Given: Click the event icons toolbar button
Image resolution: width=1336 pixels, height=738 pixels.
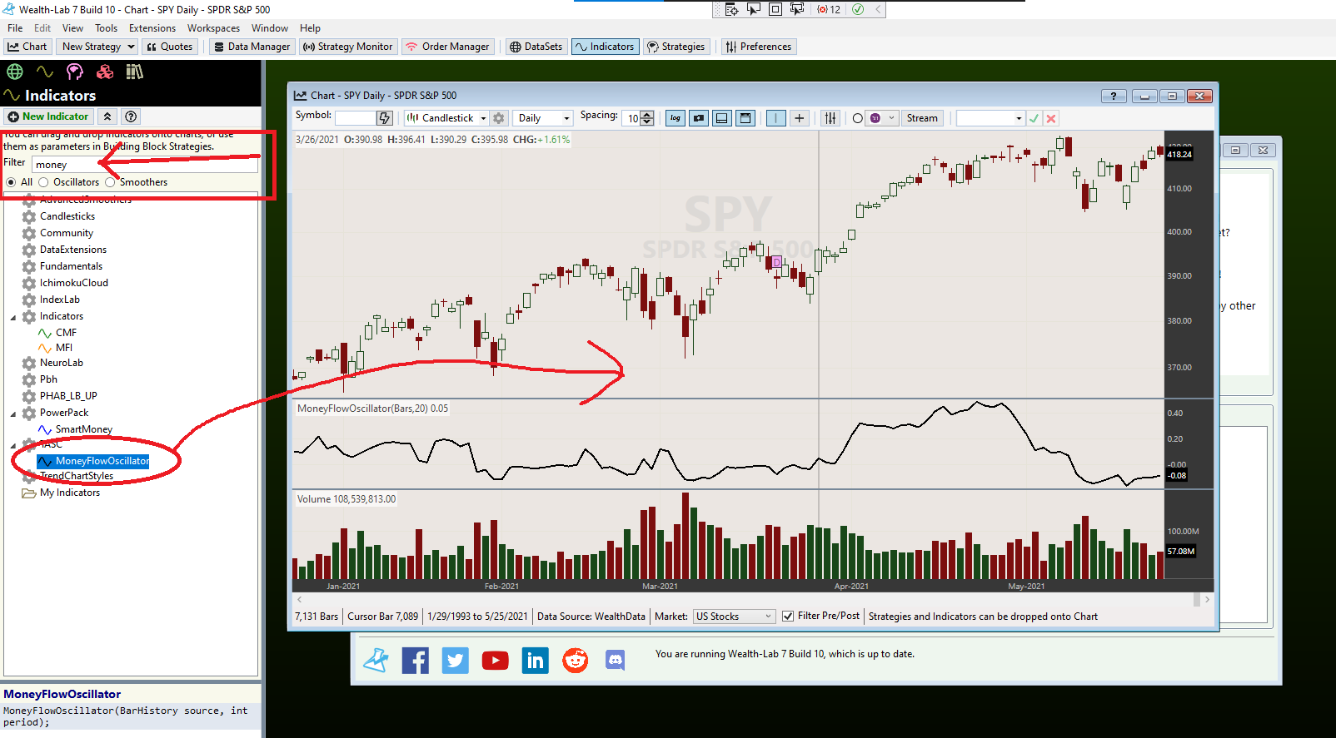Looking at the screenshot, I should [x=699, y=118].
